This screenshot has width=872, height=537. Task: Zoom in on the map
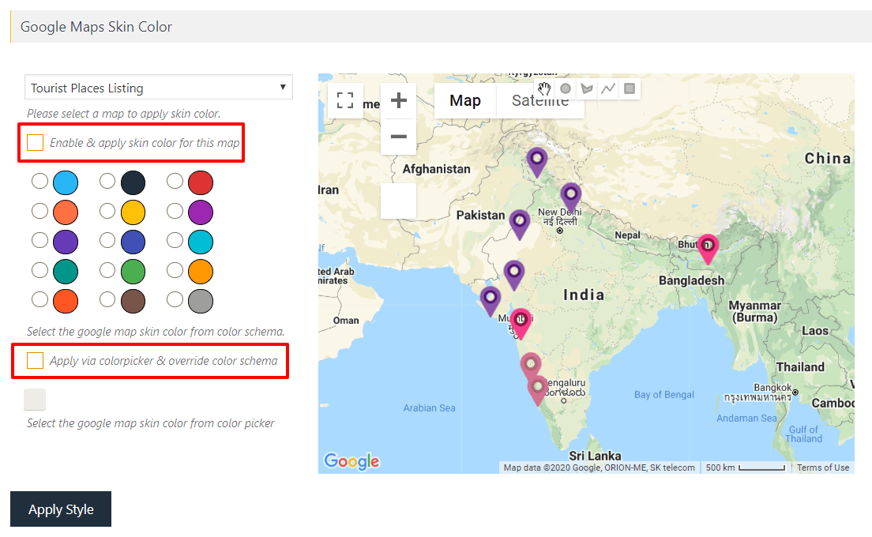click(x=398, y=101)
